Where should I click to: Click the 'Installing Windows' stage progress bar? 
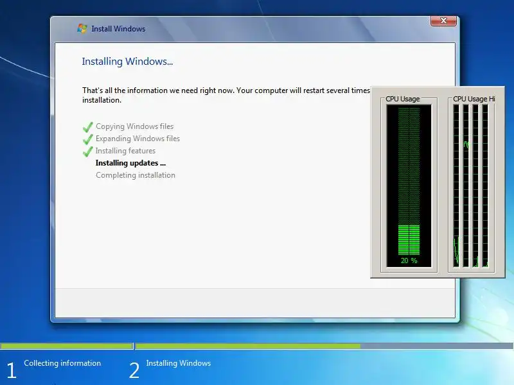tap(324, 346)
